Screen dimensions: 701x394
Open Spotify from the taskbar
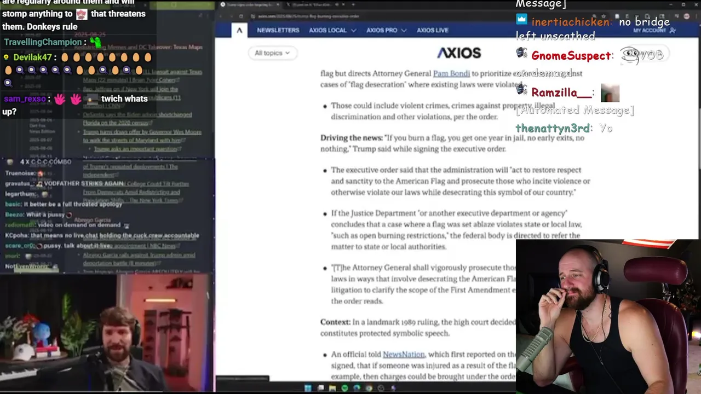click(344, 388)
